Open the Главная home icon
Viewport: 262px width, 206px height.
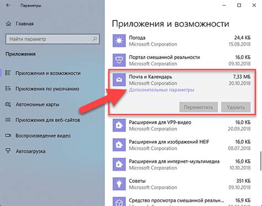[8, 24]
